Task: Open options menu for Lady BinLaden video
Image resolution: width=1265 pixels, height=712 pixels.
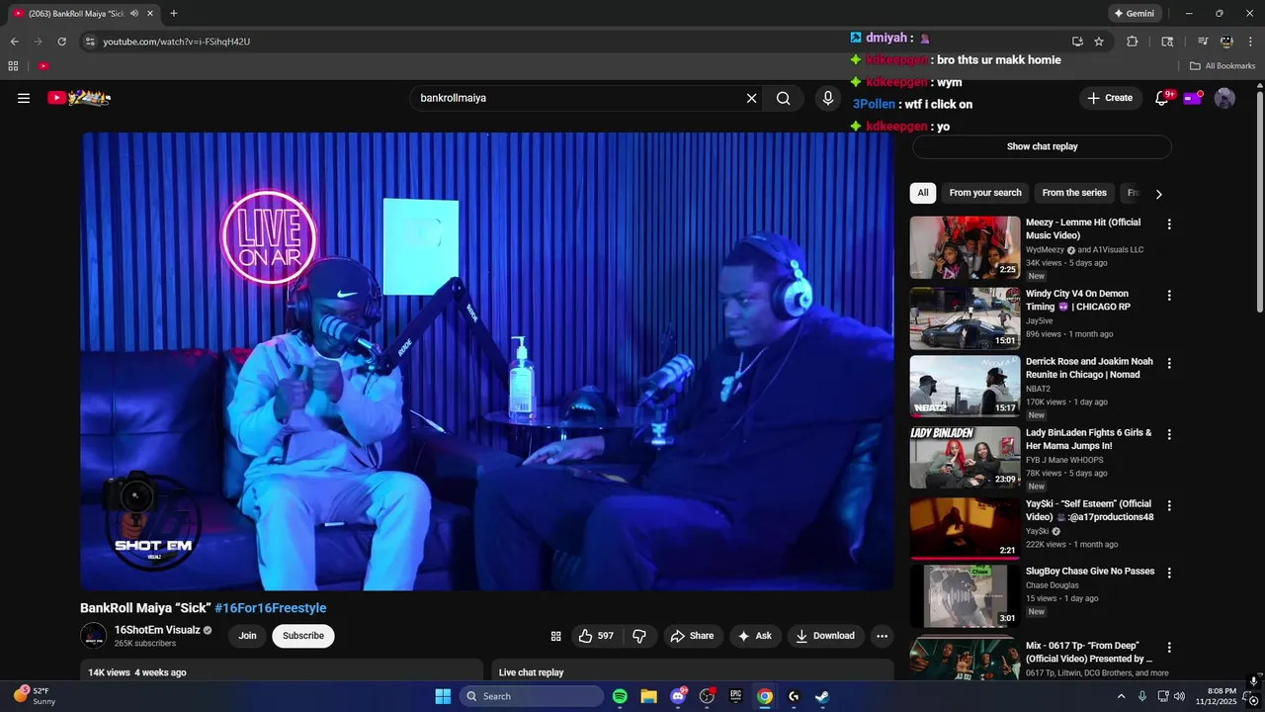Action: click(x=1169, y=435)
